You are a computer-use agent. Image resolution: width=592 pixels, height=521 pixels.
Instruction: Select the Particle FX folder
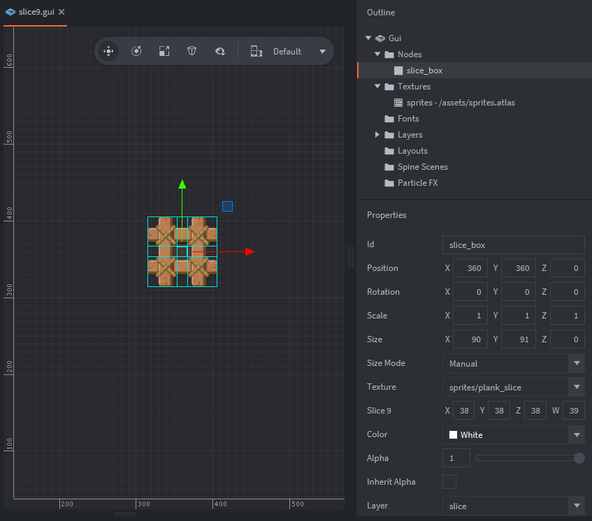(x=417, y=183)
